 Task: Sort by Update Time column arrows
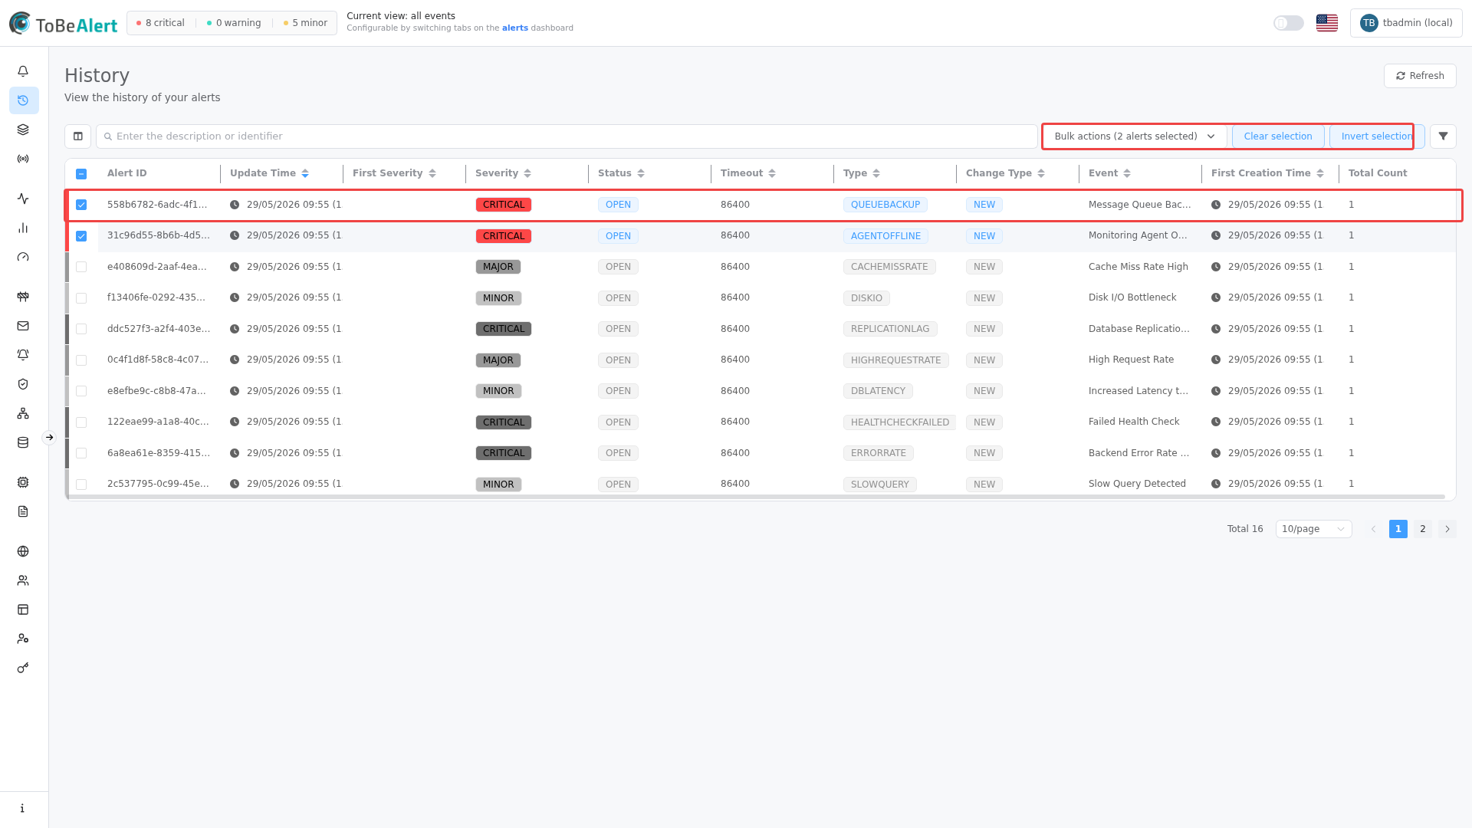point(305,173)
